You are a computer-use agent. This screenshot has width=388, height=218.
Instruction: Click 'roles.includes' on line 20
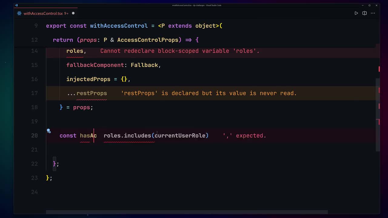click(x=127, y=136)
